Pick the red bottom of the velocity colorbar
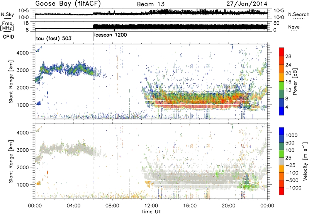 (x=282, y=191)
